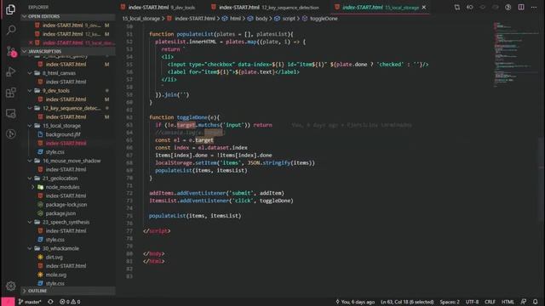
Task: Click 15_local_storage breadcrumb segment
Action: coord(141,19)
